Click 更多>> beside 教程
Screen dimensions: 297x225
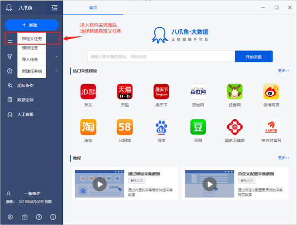(284, 158)
